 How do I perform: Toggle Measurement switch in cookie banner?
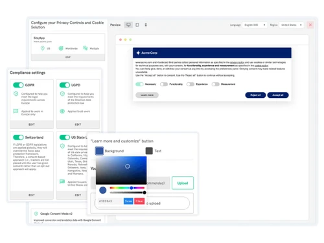215,84
